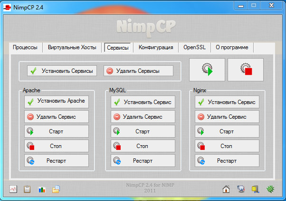Click Старт in the MySQL group
Viewport: 286px width, 201px height.
tap(143, 131)
